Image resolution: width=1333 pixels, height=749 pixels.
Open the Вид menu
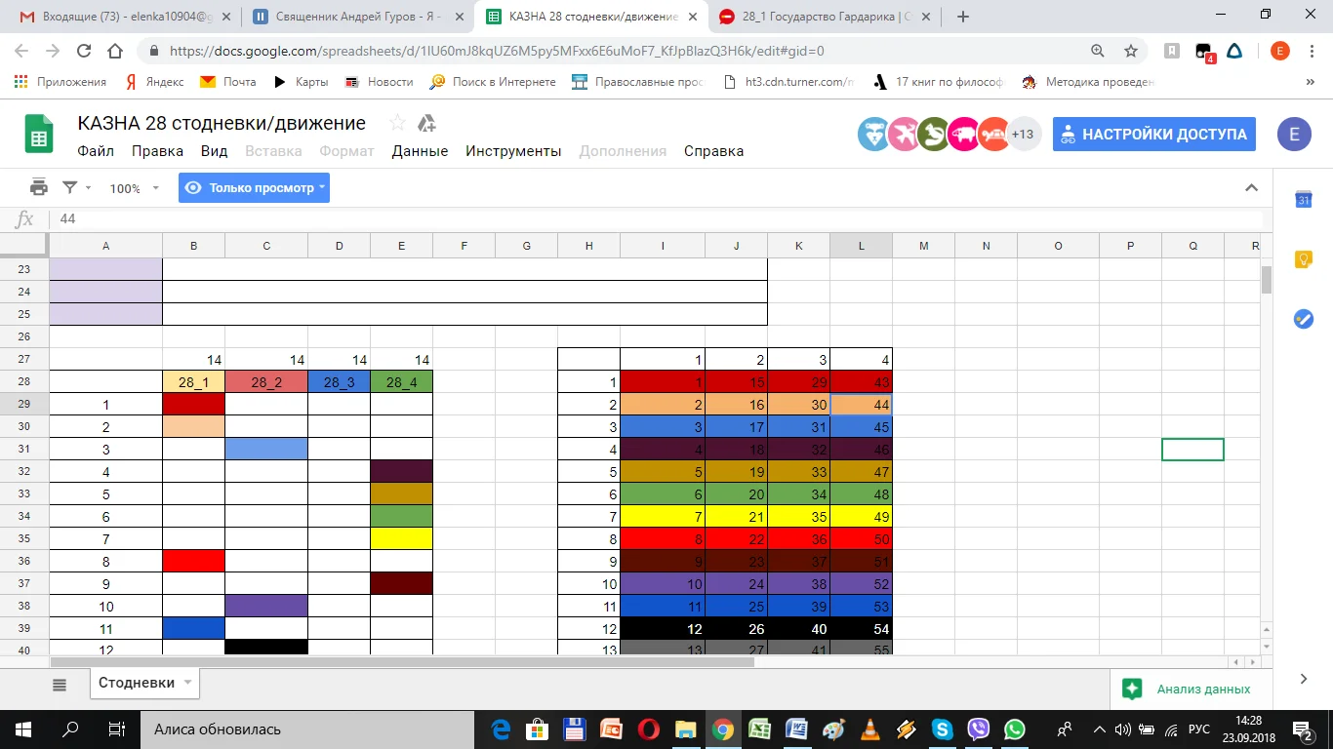214,151
